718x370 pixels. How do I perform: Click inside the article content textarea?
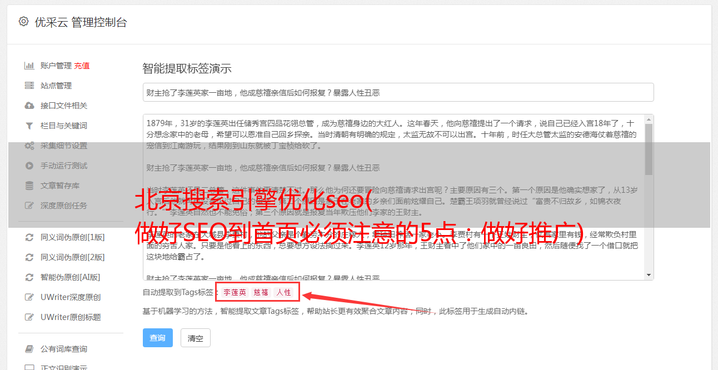coord(393,197)
